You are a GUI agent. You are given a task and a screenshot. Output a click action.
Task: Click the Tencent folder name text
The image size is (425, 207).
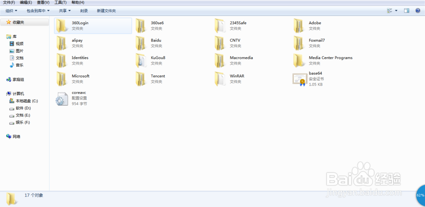[x=158, y=76]
